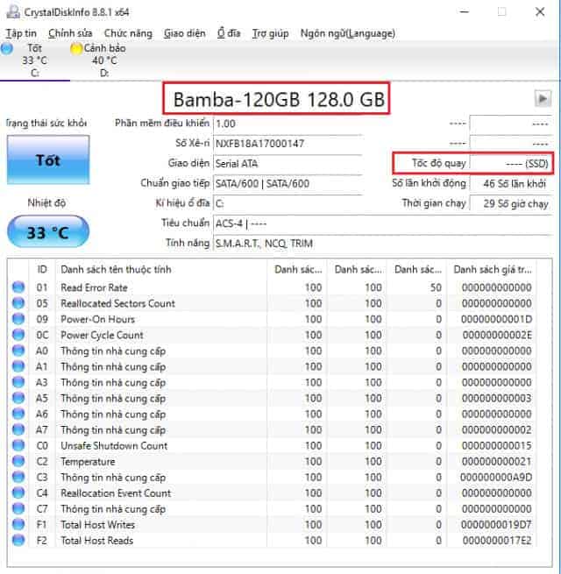Click the next disk arrow button

tap(543, 99)
